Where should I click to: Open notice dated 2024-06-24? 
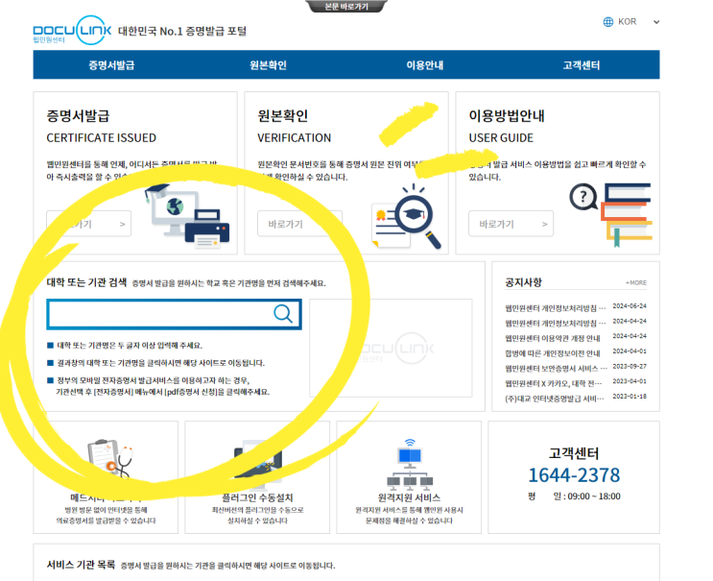[x=575, y=308]
